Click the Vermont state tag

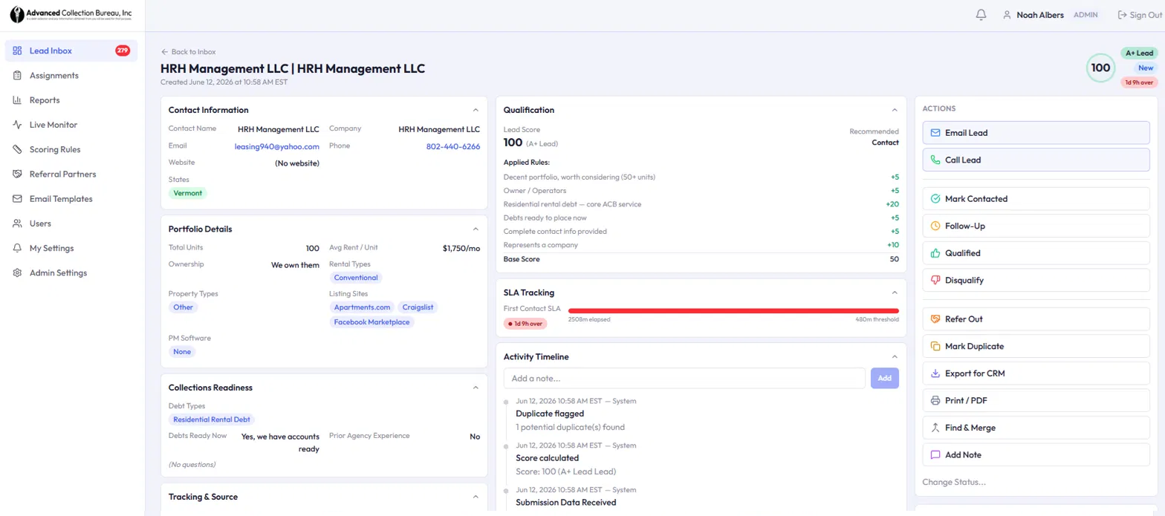187,193
